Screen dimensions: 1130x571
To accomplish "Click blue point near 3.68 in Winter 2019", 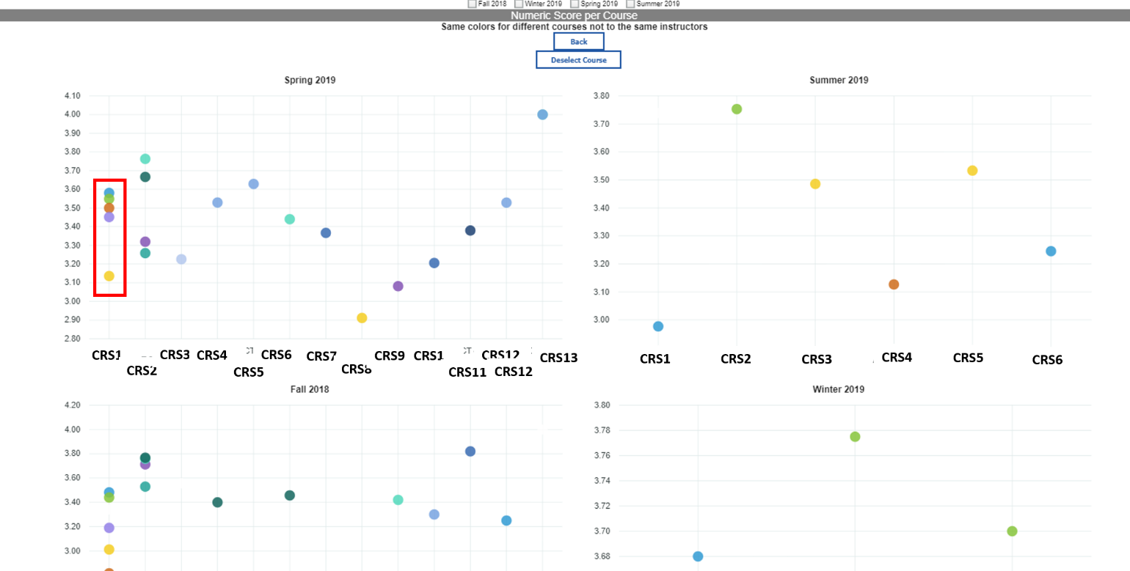I will click(698, 556).
